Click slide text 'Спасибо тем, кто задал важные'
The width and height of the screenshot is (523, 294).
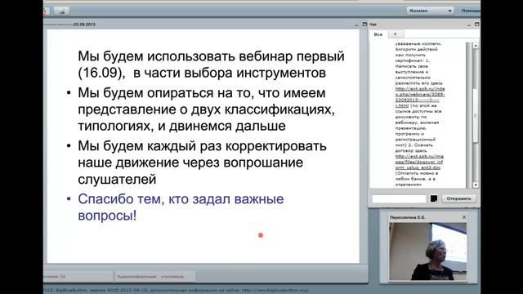(181, 199)
